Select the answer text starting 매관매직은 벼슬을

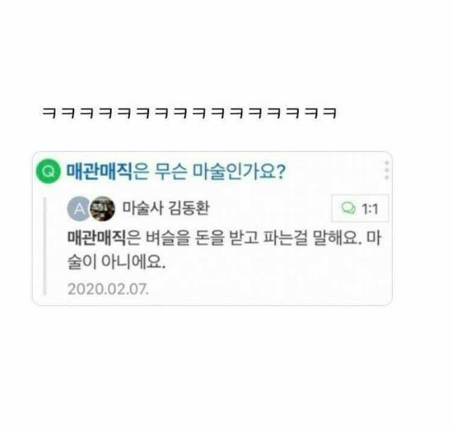pyautogui.click(x=224, y=250)
